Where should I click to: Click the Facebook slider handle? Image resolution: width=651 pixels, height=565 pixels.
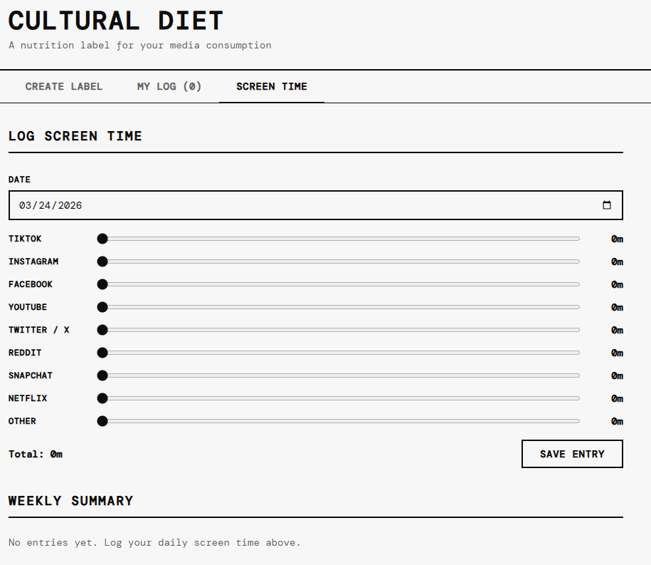pyautogui.click(x=102, y=284)
